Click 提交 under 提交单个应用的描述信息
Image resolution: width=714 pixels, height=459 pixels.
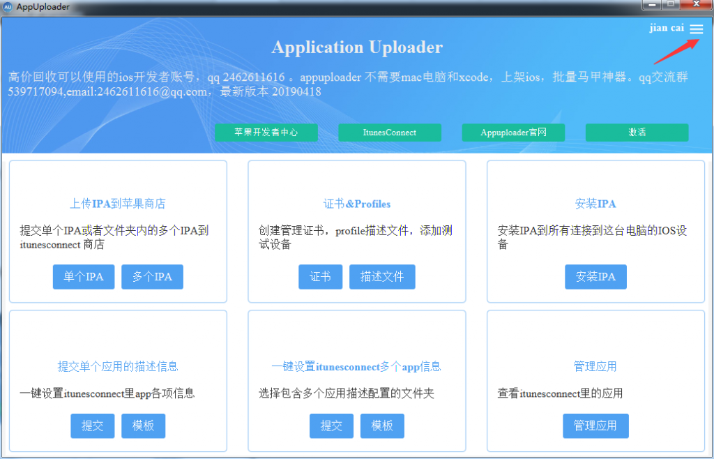click(x=93, y=426)
